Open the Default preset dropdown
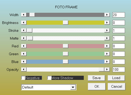 coord(73,87)
